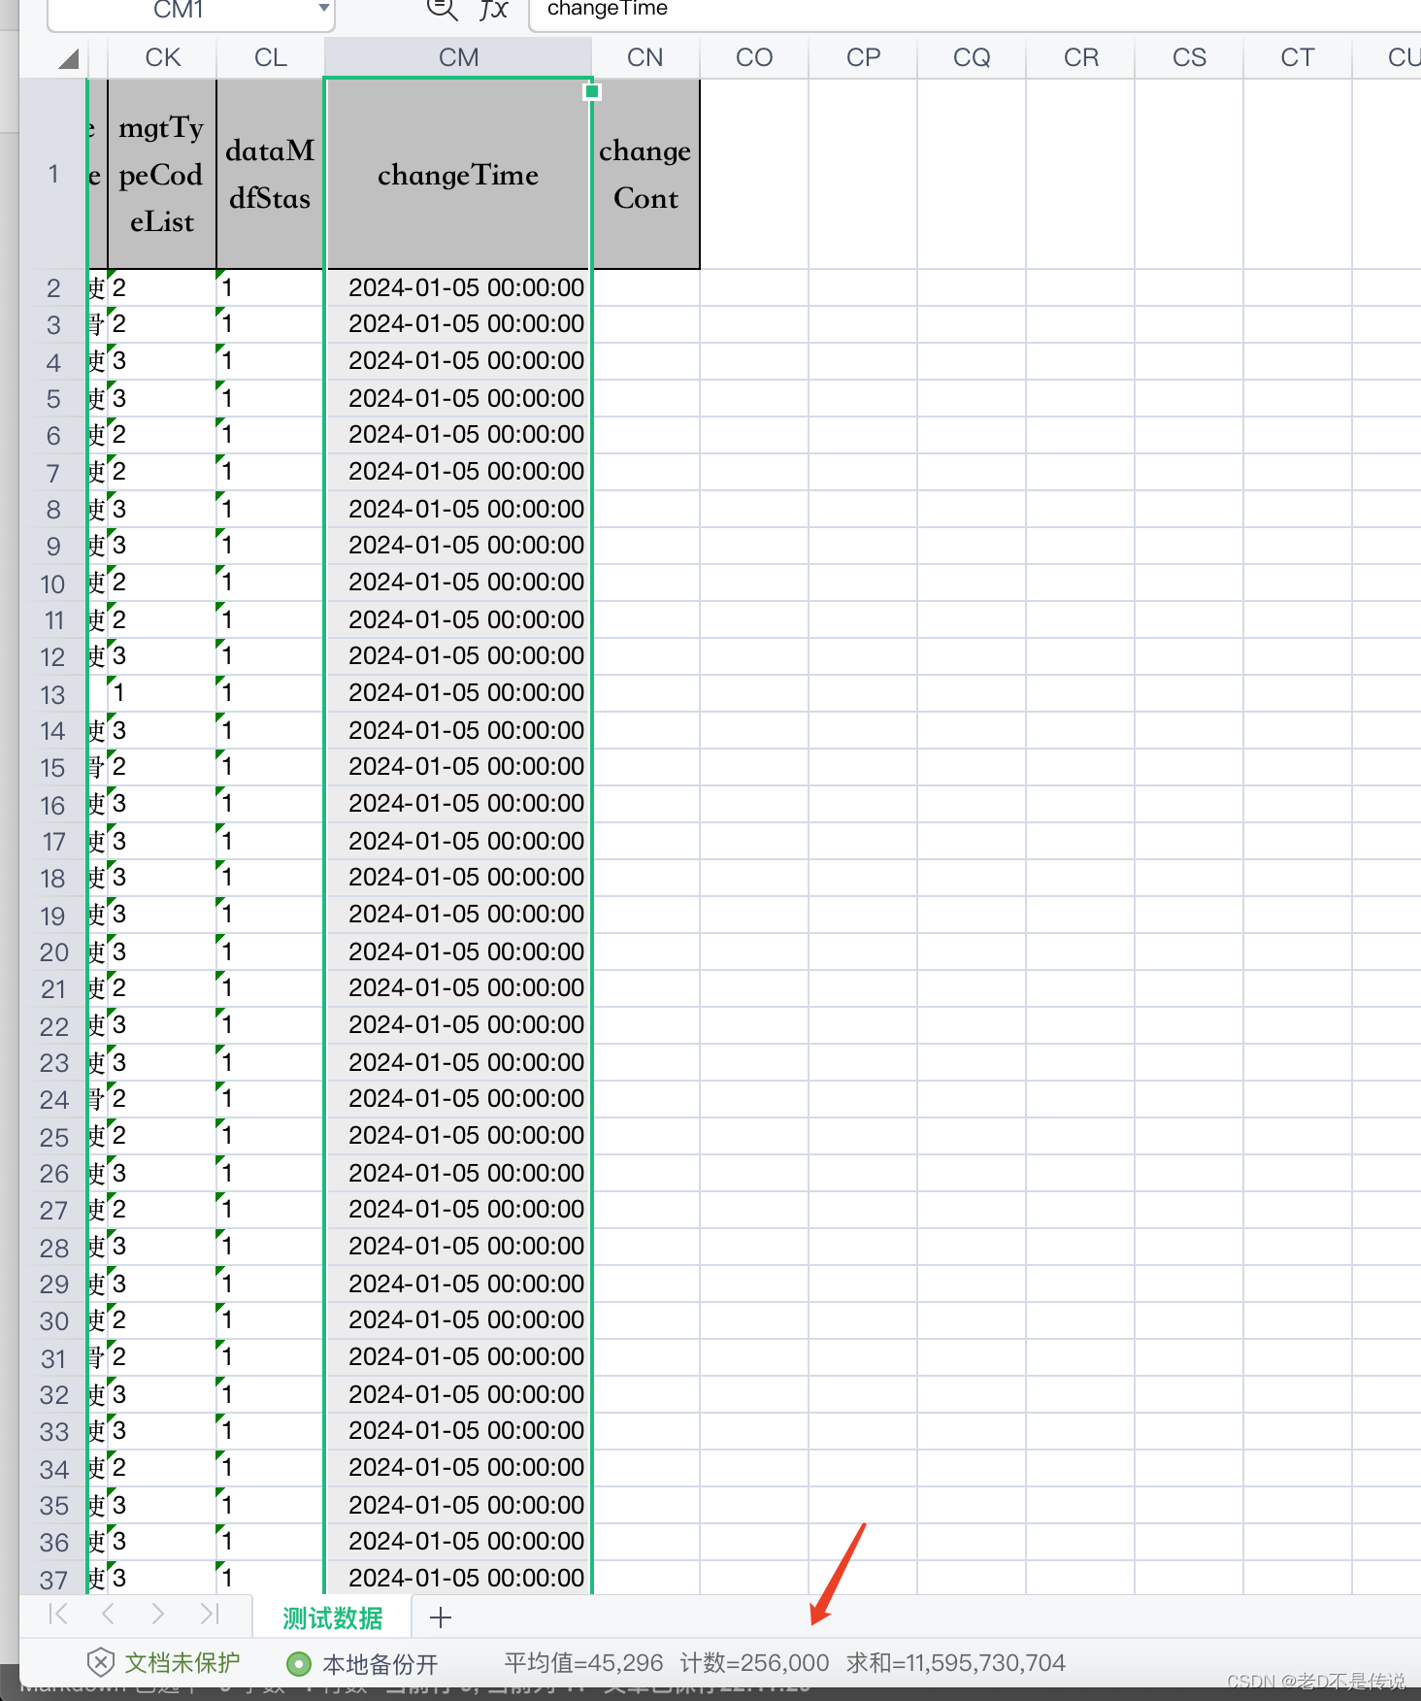Click the 求和=11,595,730,704 status entry
The width and height of the screenshot is (1421, 1701).
pyautogui.click(x=956, y=1663)
